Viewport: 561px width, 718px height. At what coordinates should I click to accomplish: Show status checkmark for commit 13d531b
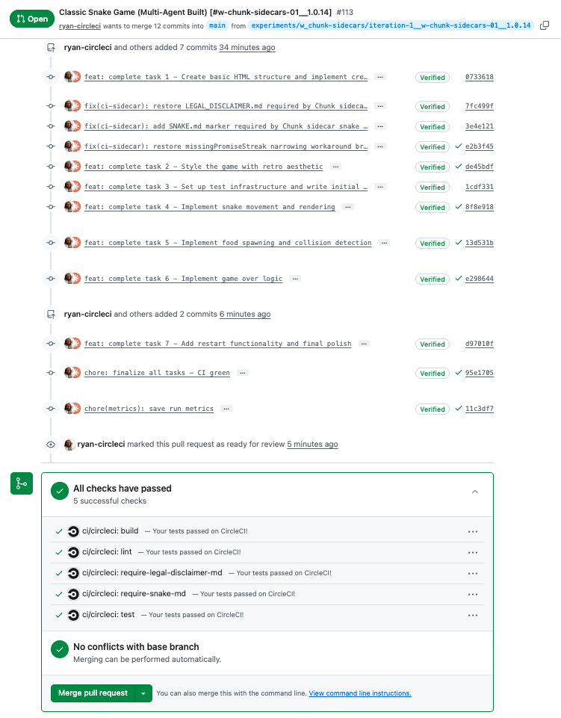(x=459, y=242)
